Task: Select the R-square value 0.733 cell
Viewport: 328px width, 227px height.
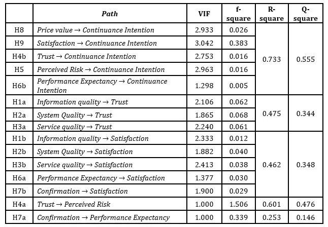Action: 271,60
